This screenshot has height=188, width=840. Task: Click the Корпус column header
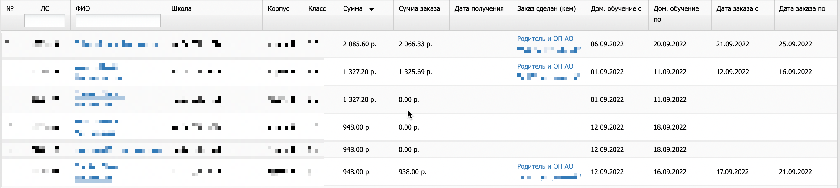[279, 9]
